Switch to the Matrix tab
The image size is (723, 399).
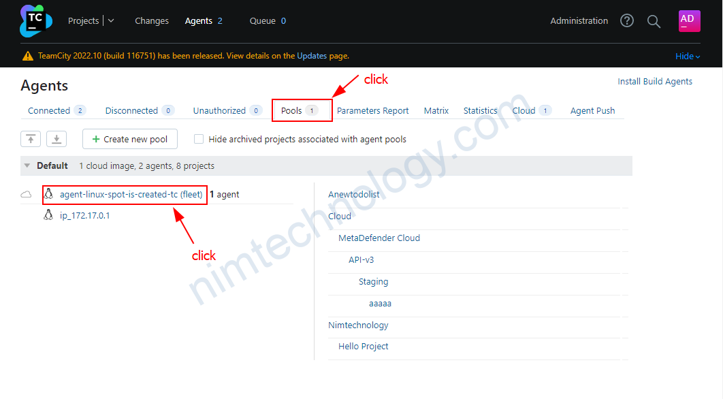coord(436,111)
